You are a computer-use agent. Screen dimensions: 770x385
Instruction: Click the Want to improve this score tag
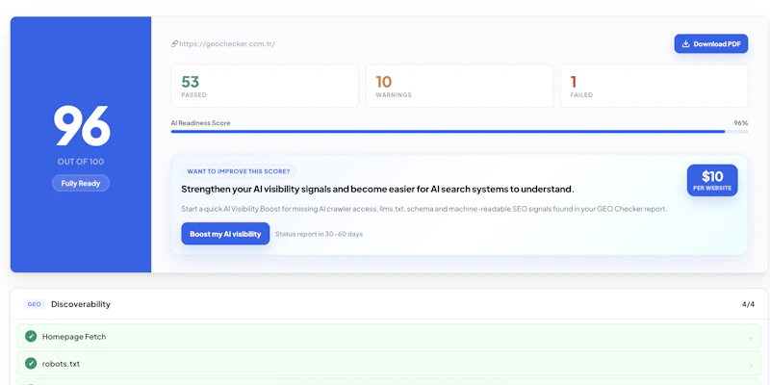coord(239,171)
